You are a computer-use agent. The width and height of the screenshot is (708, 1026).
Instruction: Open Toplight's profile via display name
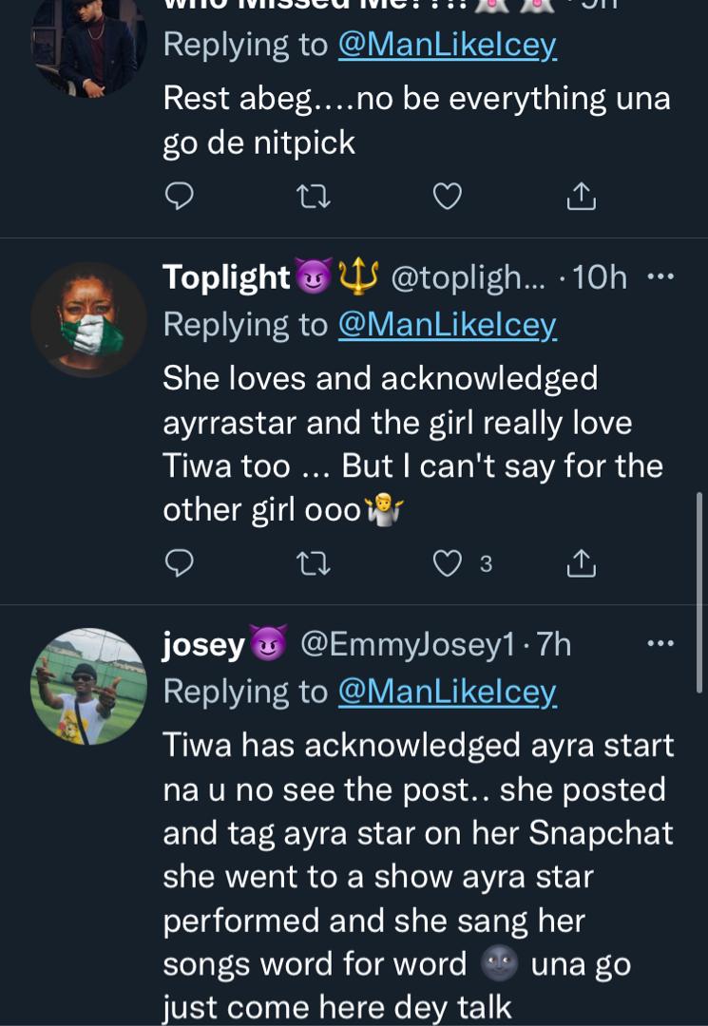(x=226, y=276)
